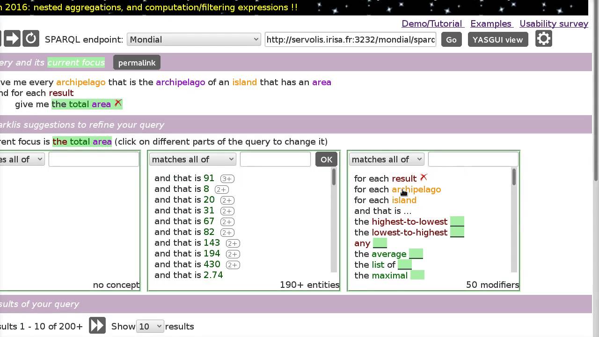Viewport: 599px width, 337px height.
Task: Open the settings gear icon
Action: pyautogui.click(x=543, y=38)
